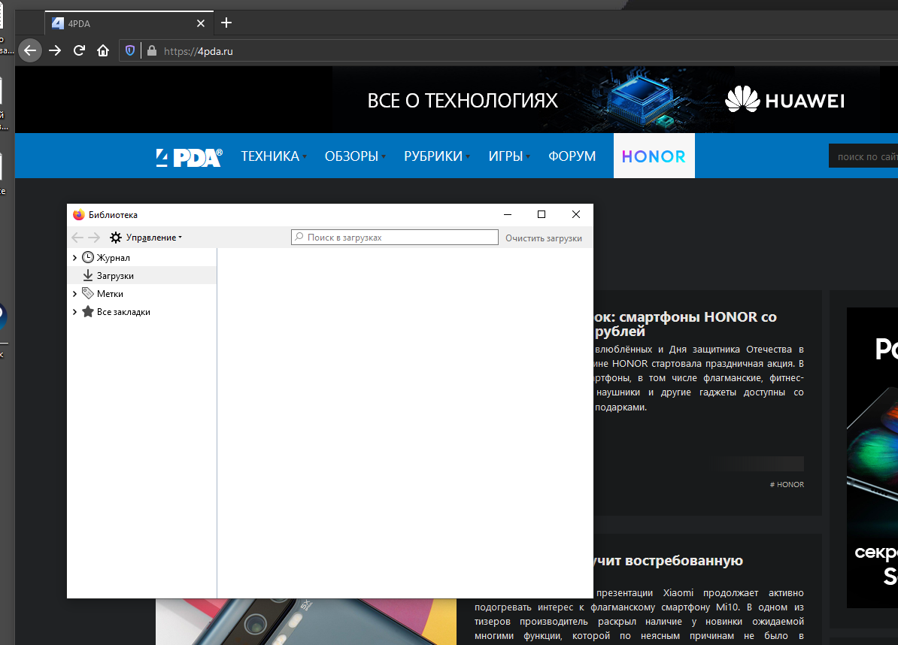Viewport: 898px width, 645px height.
Task: Minimize the Библиотека window
Action: coord(508,214)
